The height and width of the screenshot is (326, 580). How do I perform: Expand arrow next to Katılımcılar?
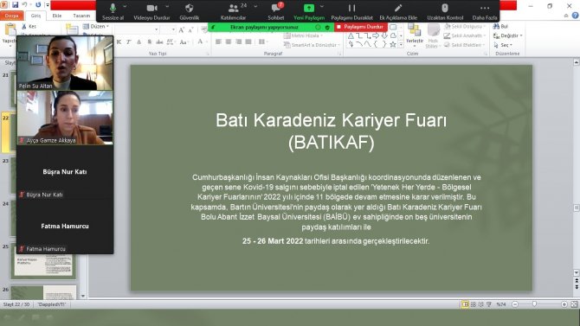pyautogui.click(x=255, y=7)
